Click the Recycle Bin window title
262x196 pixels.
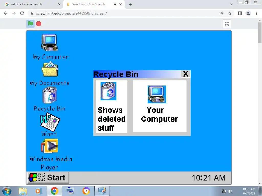pyautogui.click(x=116, y=74)
